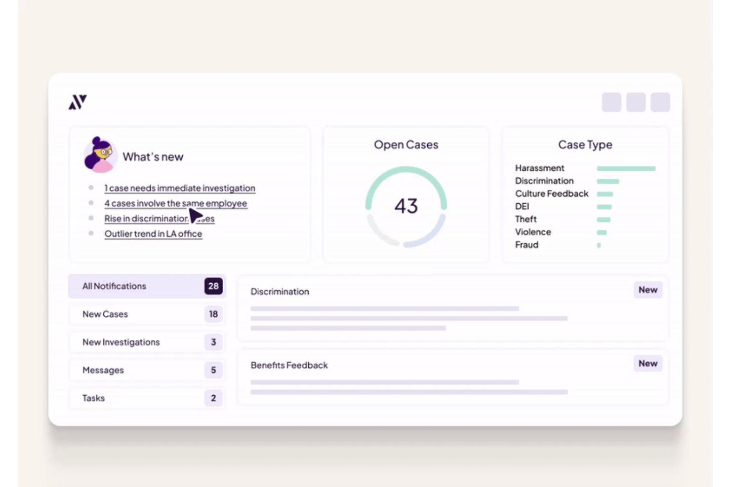Enable the New Cases filter

(147, 314)
